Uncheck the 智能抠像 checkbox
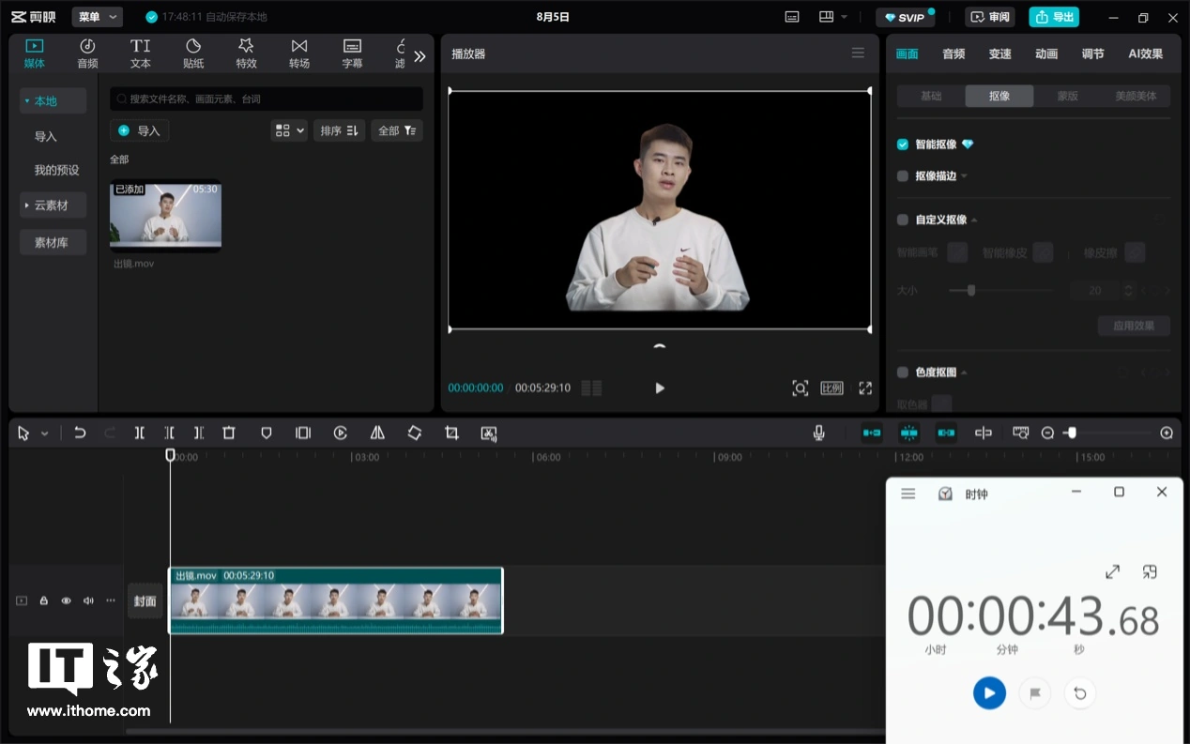This screenshot has height=744, width=1190. (903, 144)
